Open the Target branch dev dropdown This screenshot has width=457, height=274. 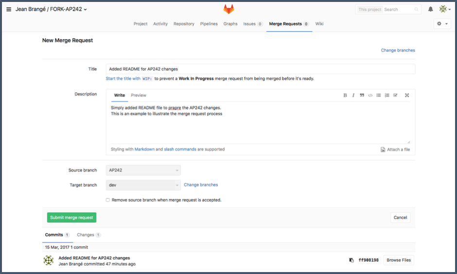pyautogui.click(x=143, y=185)
